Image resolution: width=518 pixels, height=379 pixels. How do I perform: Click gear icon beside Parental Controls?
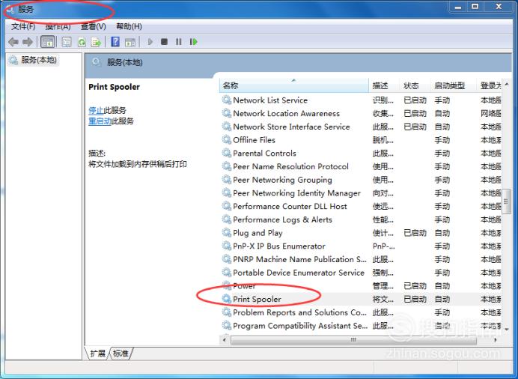(227, 153)
